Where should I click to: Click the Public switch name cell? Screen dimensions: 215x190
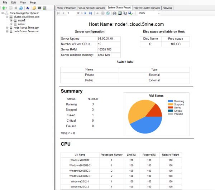[89, 80]
